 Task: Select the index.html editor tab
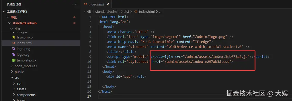click(x=96, y=4)
